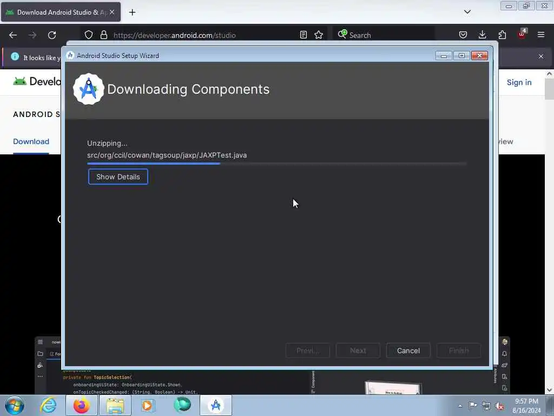Switch to Firefox in taskbar

pyautogui.click(x=81, y=405)
